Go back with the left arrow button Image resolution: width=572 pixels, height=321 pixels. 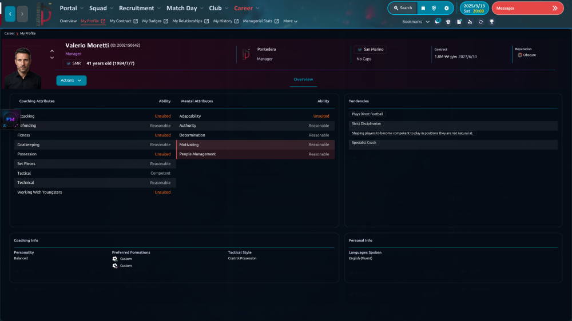(10, 14)
